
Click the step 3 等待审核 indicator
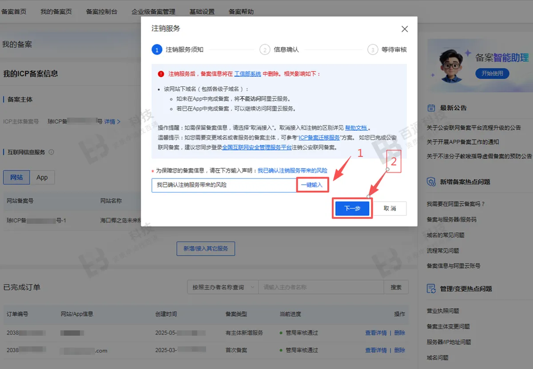(x=373, y=49)
